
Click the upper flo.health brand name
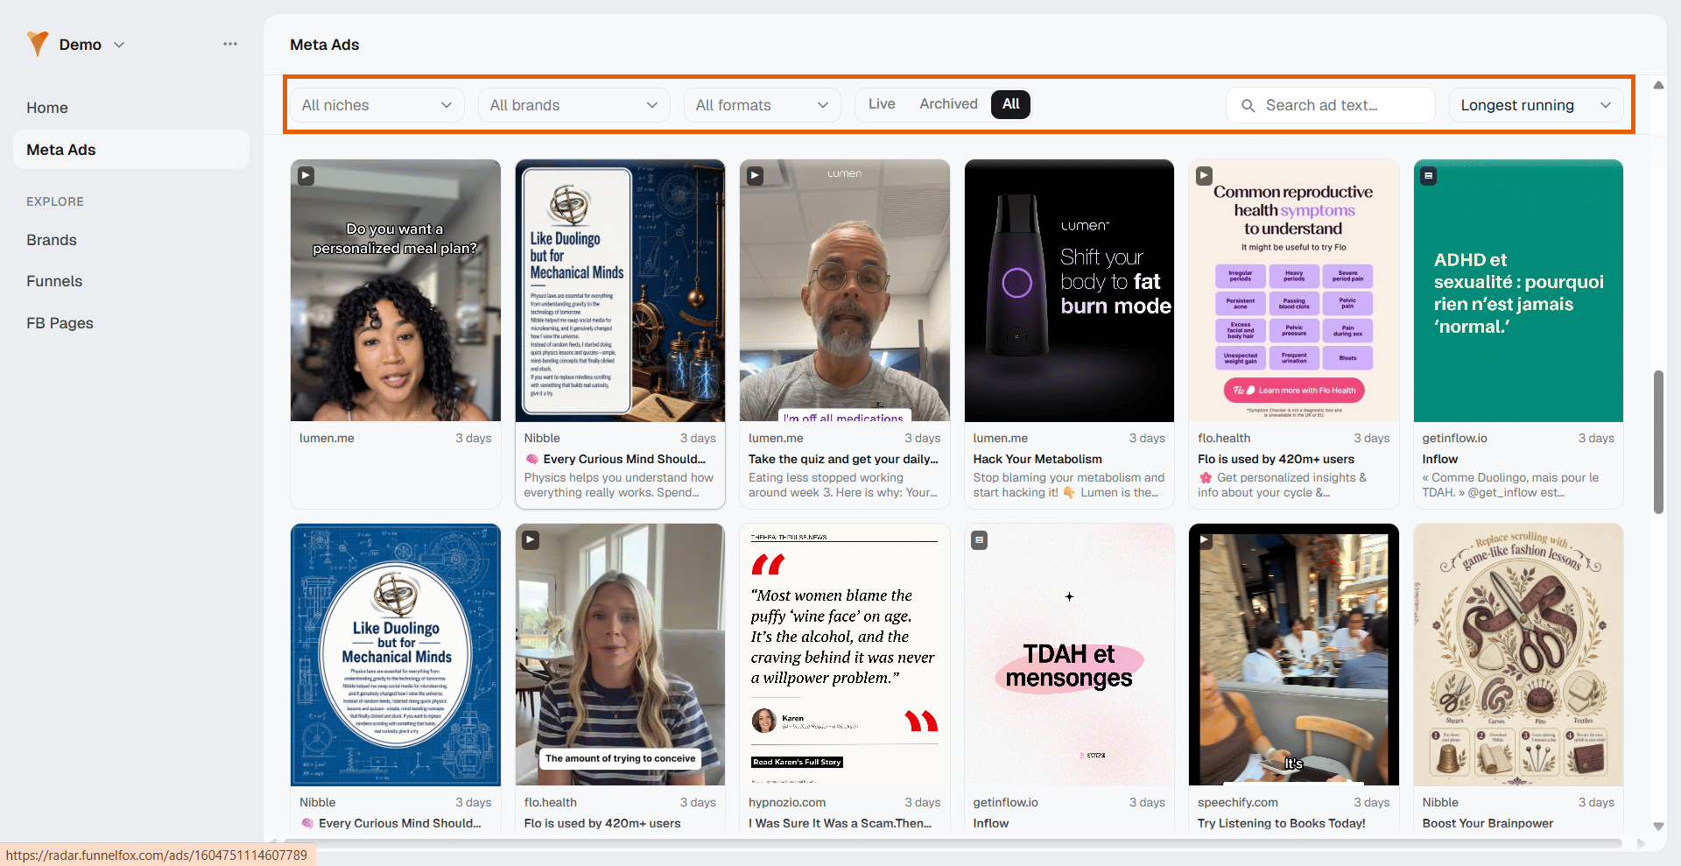coord(1224,438)
